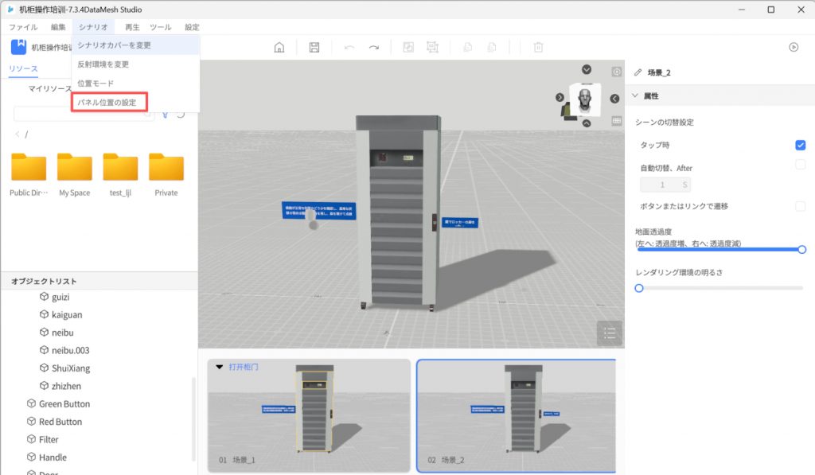Collapse the 打开柜门 scene group

(x=220, y=367)
